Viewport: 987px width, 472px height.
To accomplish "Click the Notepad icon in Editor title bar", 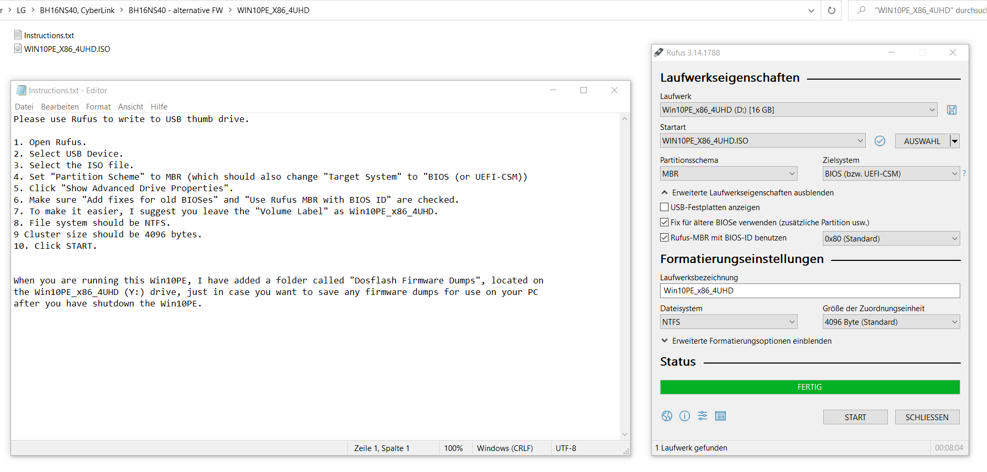I will pyautogui.click(x=21, y=90).
